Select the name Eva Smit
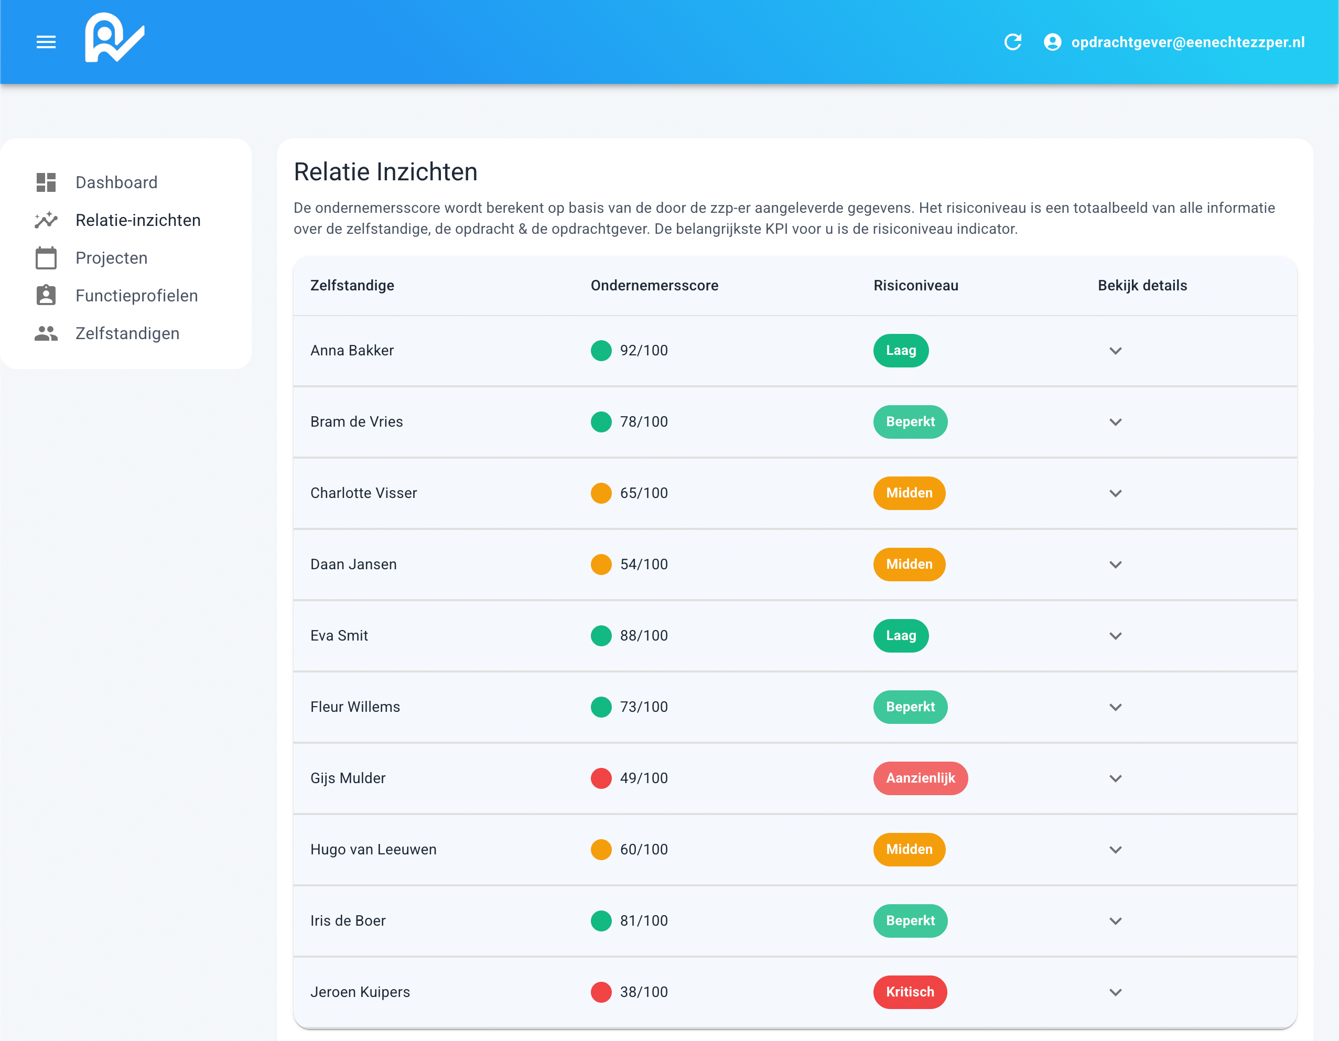 pyautogui.click(x=339, y=636)
